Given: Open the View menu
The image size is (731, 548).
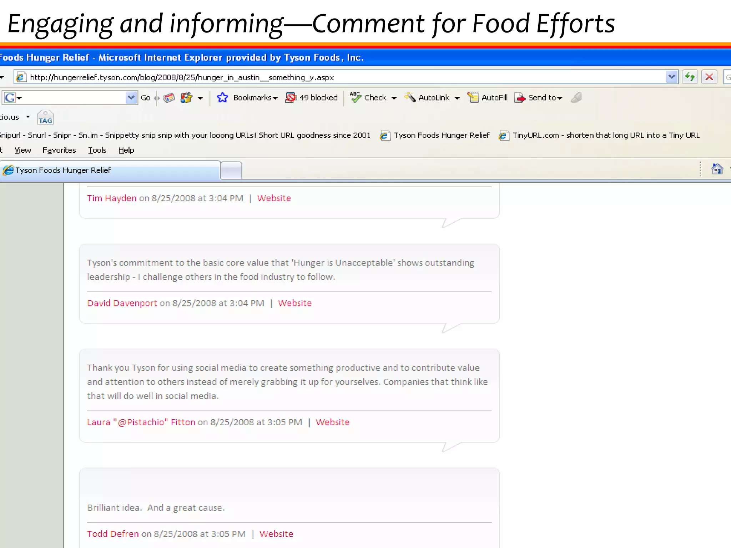Looking at the screenshot, I should point(22,150).
